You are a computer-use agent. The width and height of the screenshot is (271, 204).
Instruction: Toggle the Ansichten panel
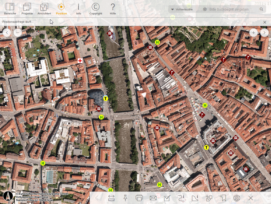pyautogui.click(x=44, y=8)
